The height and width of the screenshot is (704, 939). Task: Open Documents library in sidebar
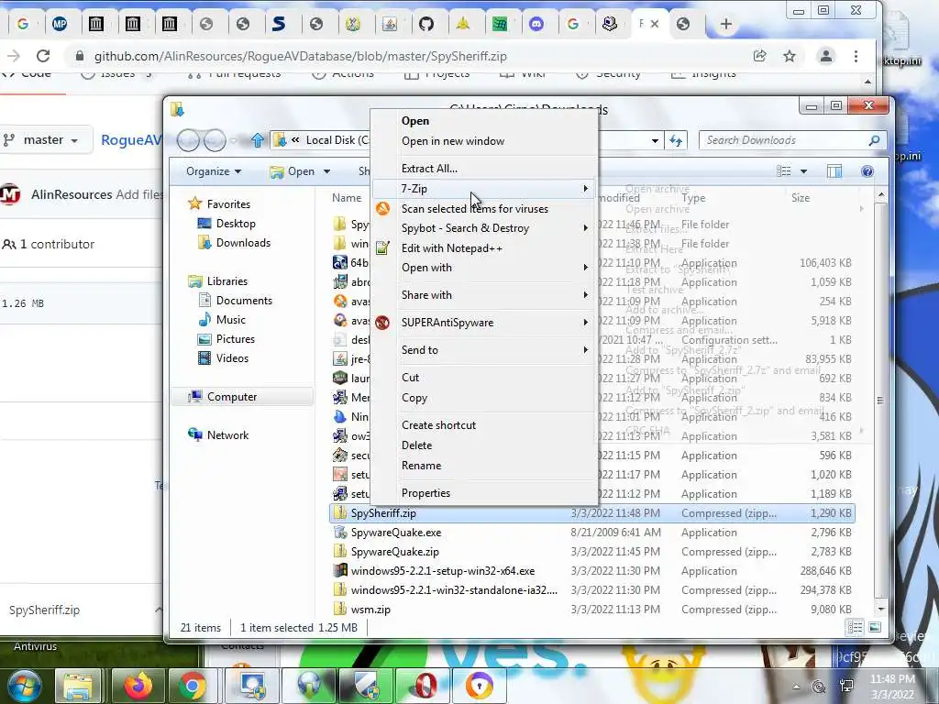pyautogui.click(x=236, y=301)
